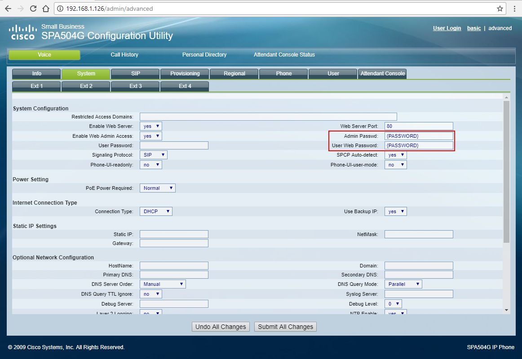Open the Debug Level dropdown

[393, 304]
